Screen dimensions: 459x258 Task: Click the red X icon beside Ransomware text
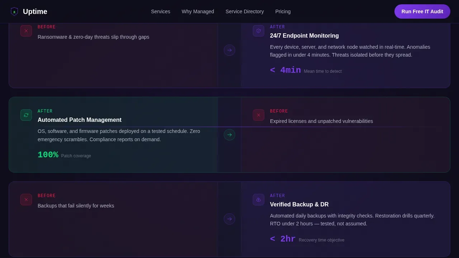(x=26, y=31)
